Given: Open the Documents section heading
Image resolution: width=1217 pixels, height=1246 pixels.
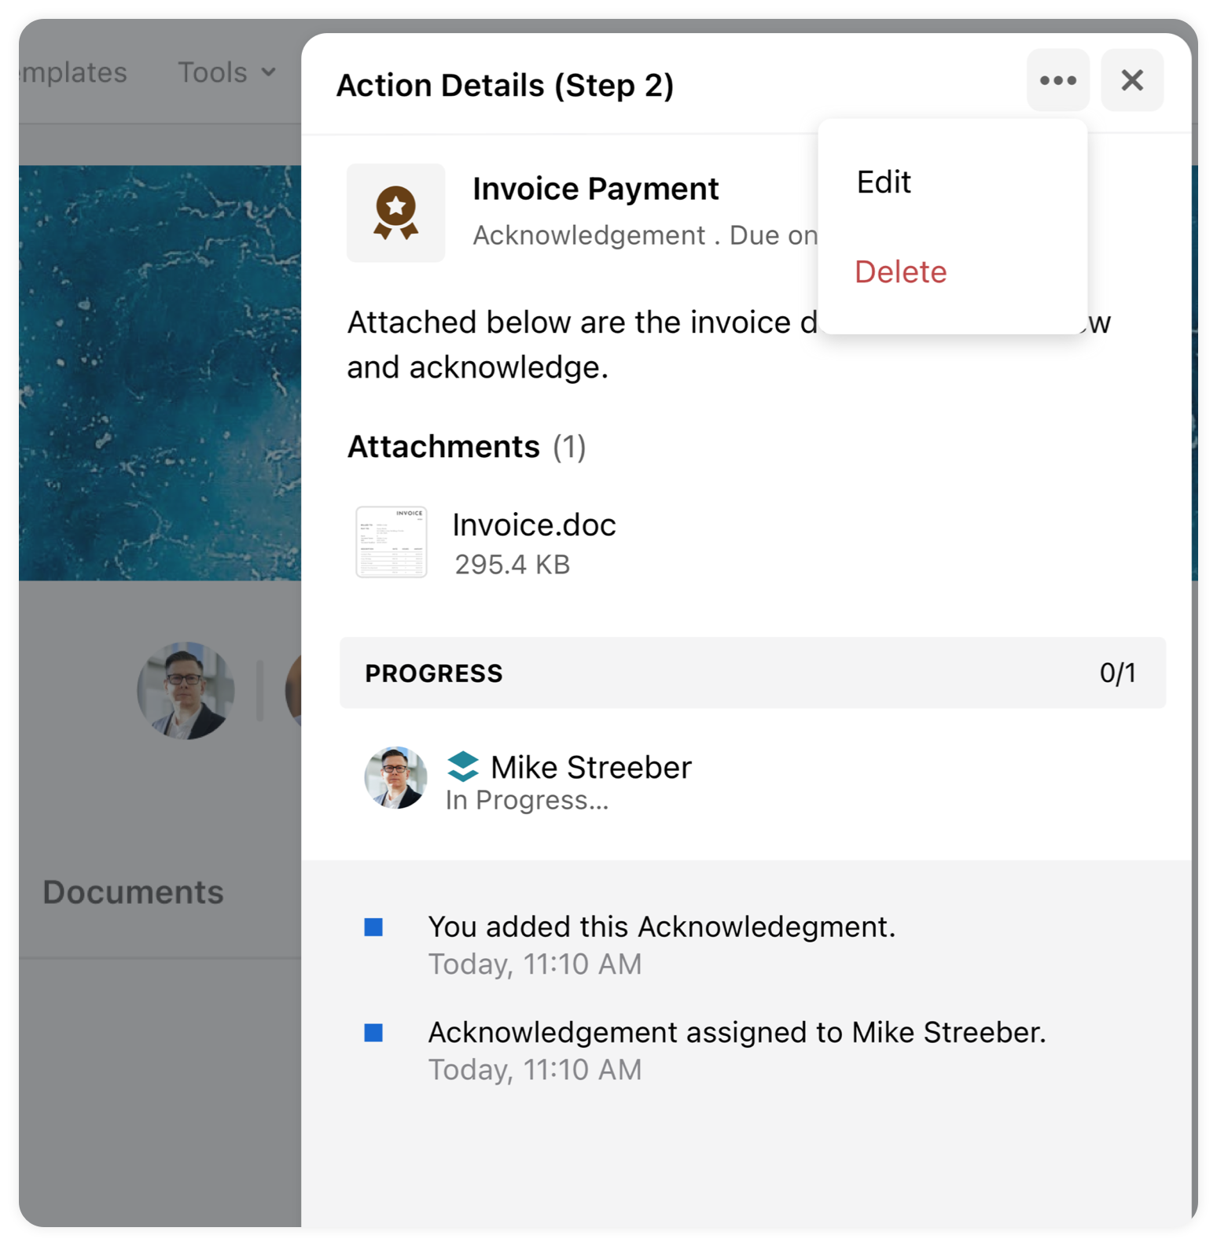Looking at the screenshot, I should [x=133, y=892].
